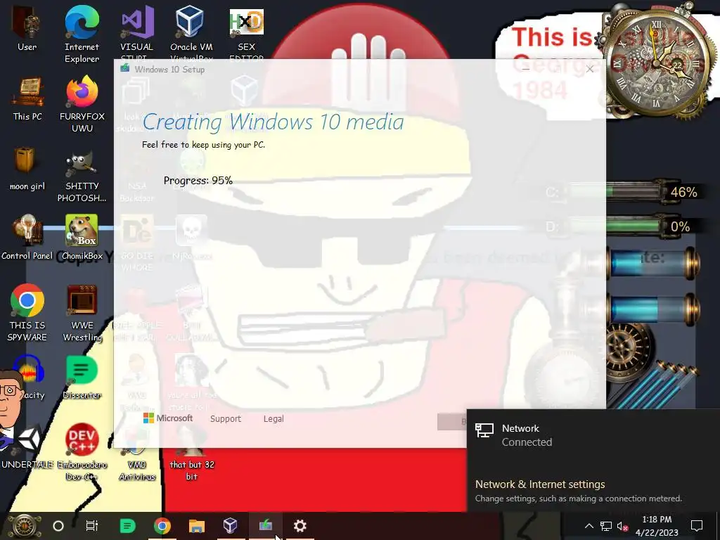
Task: Open VirtualBox cube icon on taskbar
Action: coord(231,526)
